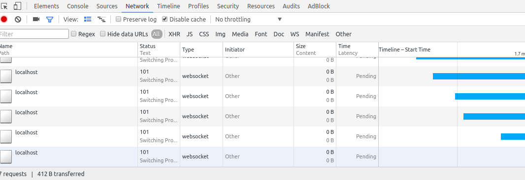Enable the Regex filter checkbox
Image resolution: width=525 pixels, height=180 pixels.
pyautogui.click(x=74, y=34)
